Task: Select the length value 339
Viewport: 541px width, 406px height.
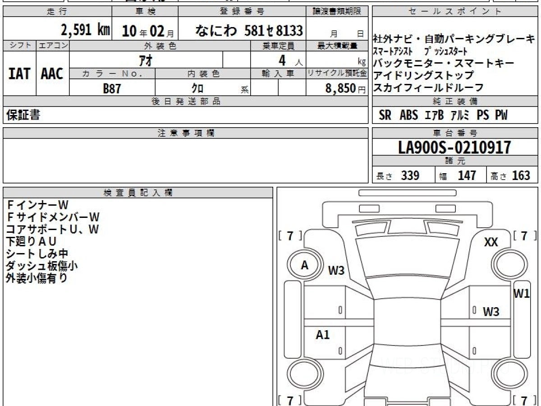Action: tap(410, 175)
